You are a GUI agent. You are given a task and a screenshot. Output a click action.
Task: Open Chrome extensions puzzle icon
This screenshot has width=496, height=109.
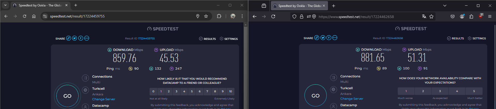pyautogui.click(x=219, y=16)
